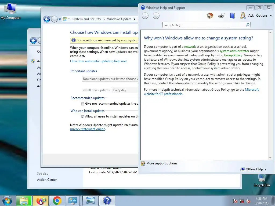The image size is (275, 206).
Task: Click Back button in Windows Update window
Action: [x=47, y=19]
